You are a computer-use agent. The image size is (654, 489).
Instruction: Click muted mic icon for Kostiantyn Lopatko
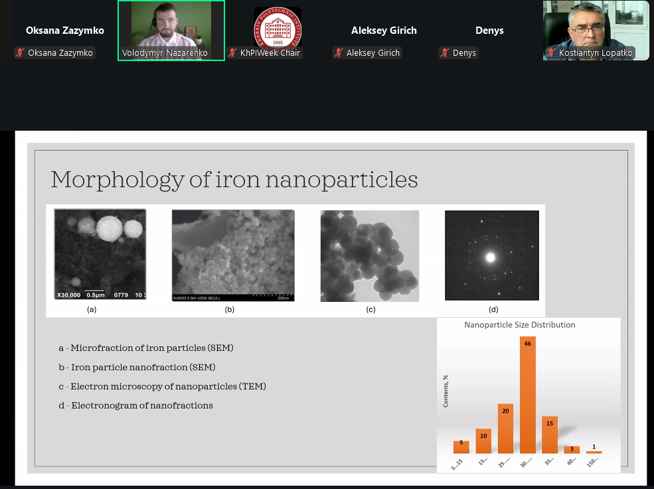tap(551, 52)
